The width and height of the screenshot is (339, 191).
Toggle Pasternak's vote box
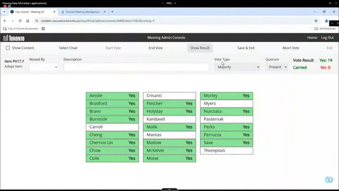pyautogui.click(x=226, y=119)
